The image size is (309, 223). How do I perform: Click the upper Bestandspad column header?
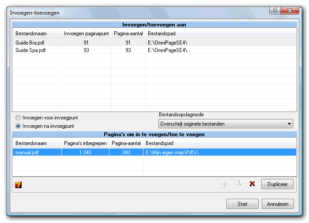[x=161, y=33]
